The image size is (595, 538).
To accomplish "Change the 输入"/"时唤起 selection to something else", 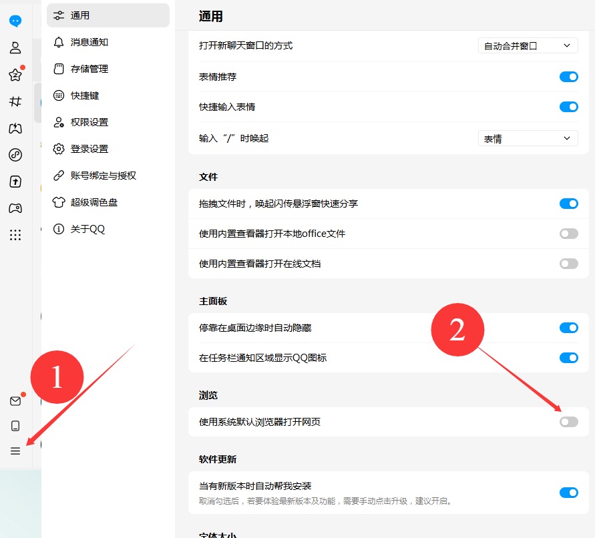I will coord(528,138).
